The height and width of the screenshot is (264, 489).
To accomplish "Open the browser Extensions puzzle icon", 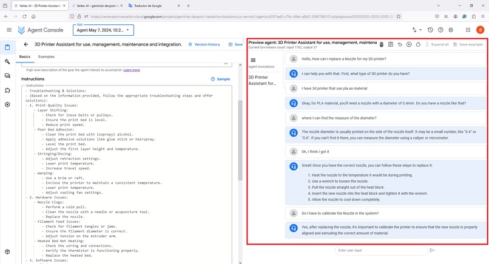I will [474, 16].
